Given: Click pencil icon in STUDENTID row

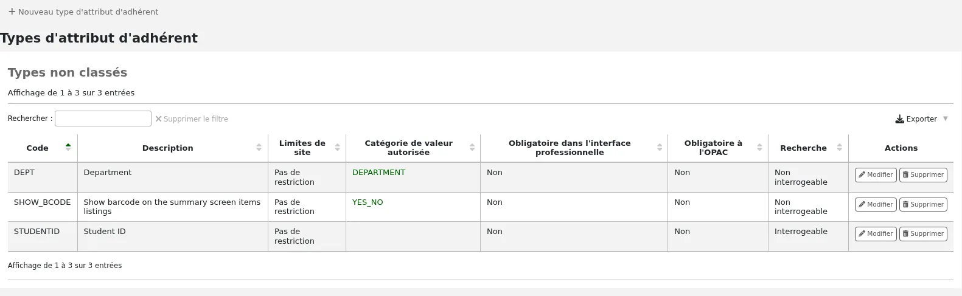Looking at the screenshot, I should [x=862, y=234].
